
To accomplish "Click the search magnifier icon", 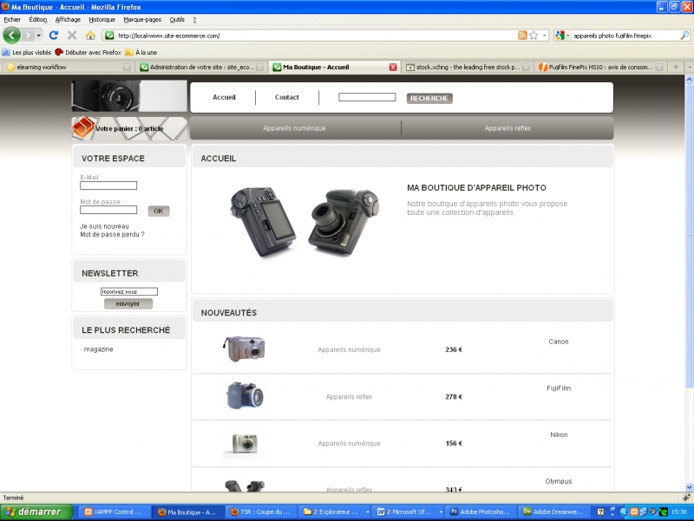I will coord(684,36).
